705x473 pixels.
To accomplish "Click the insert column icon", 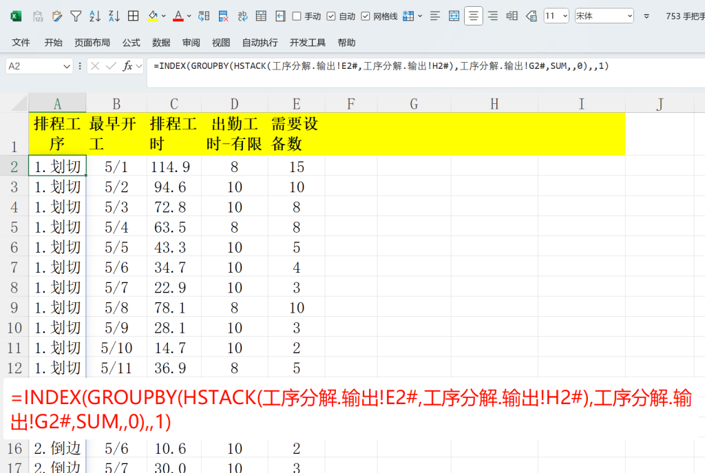I will click(512, 17).
